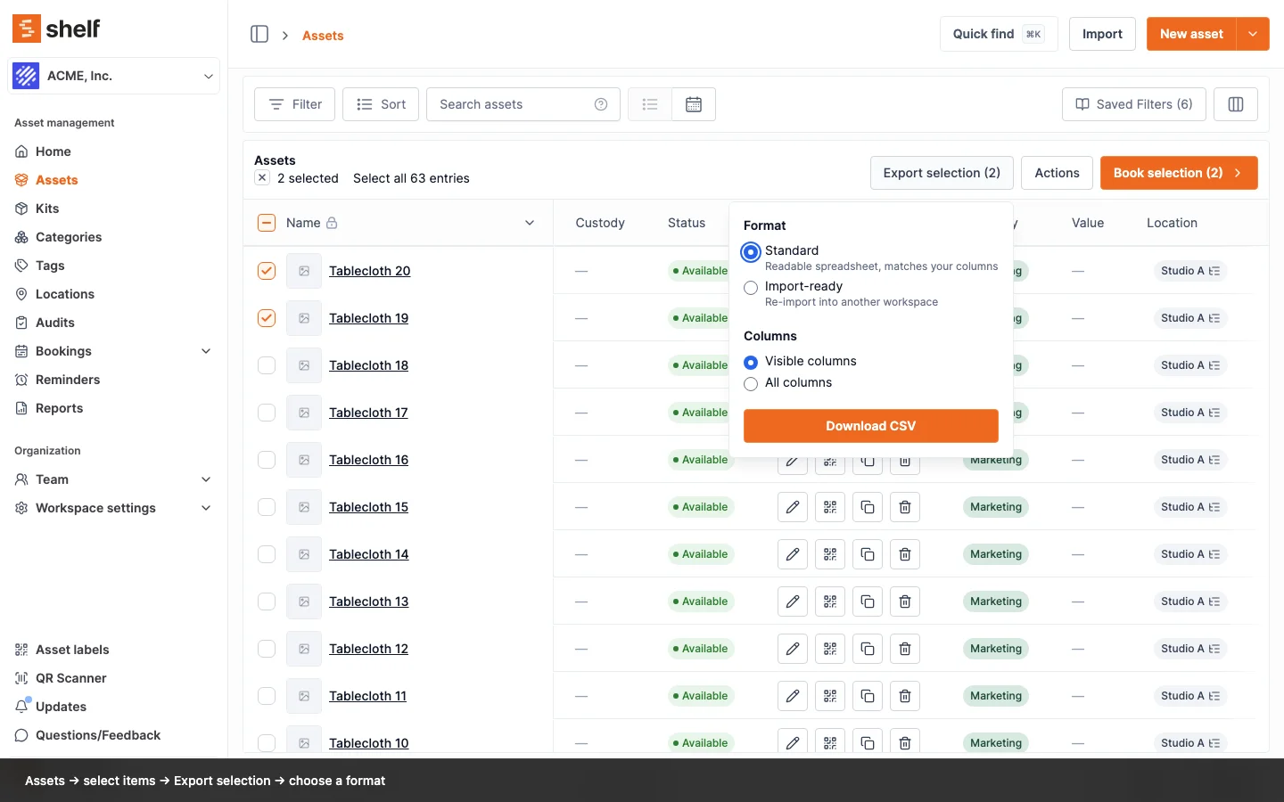Open the Actions dropdown

coord(1057,173)
